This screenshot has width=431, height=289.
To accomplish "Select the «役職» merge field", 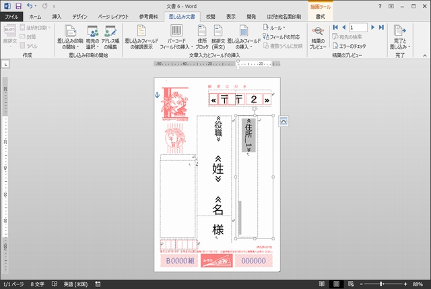I will point(218,129).
